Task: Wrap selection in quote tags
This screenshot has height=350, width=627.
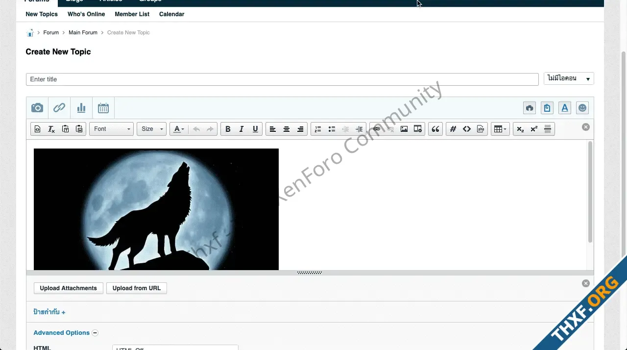Action: point(435,129)
